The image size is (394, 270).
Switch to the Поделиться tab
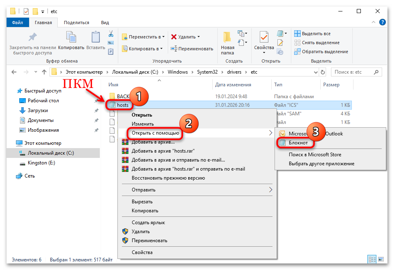pos(77,22)
